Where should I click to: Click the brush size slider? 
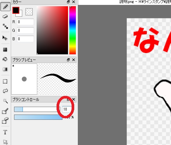pyautogui.click(x=37, y=109)
